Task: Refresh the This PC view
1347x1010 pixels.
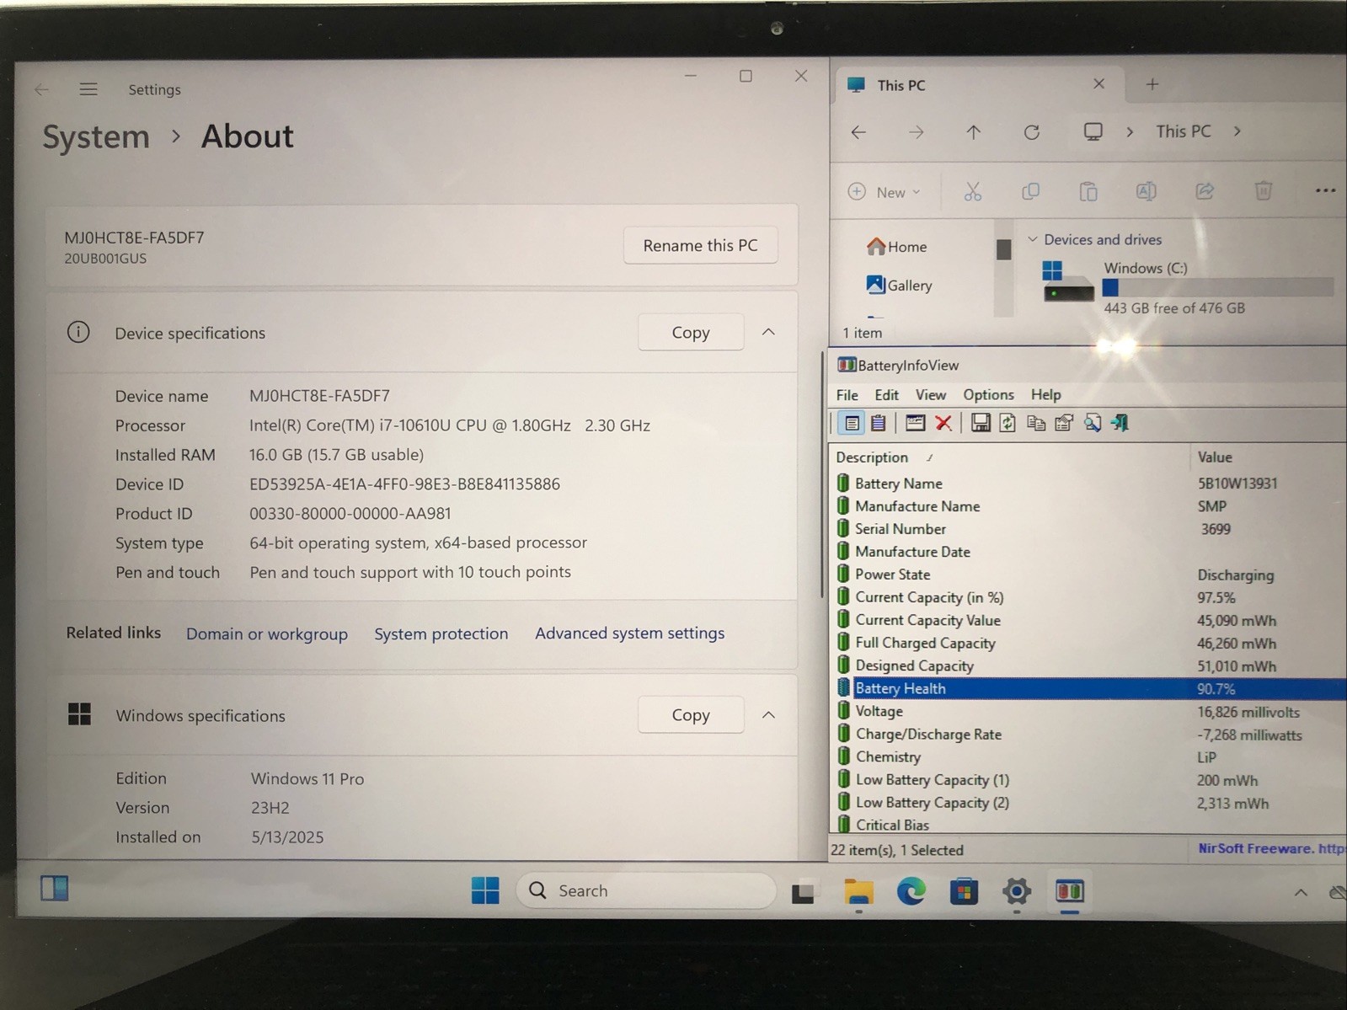Action: tap(1032, 132)
